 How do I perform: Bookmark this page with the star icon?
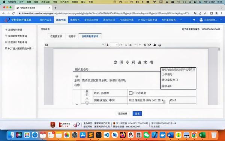[205, 14]
